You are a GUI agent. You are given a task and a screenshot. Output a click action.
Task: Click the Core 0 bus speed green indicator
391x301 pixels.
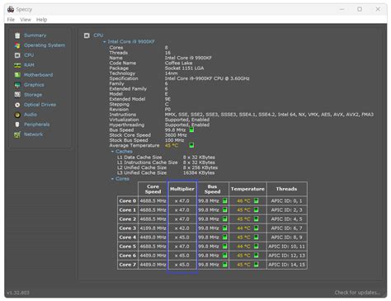224,200
